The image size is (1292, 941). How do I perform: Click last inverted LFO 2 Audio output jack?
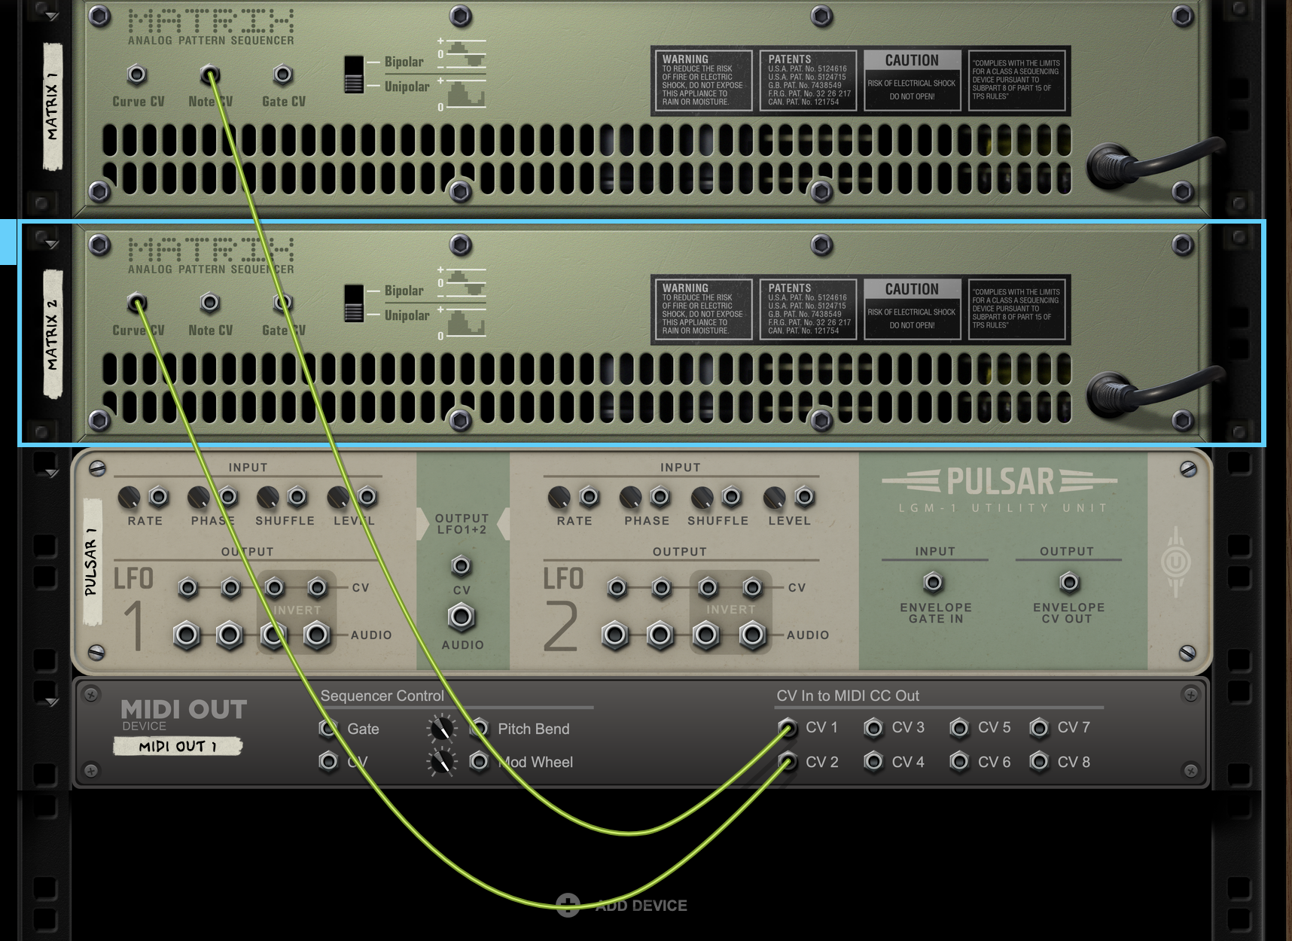tap(751, 635)
